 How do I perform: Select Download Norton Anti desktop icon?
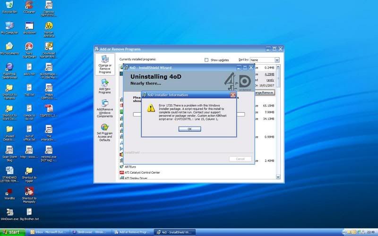(49, 50)
